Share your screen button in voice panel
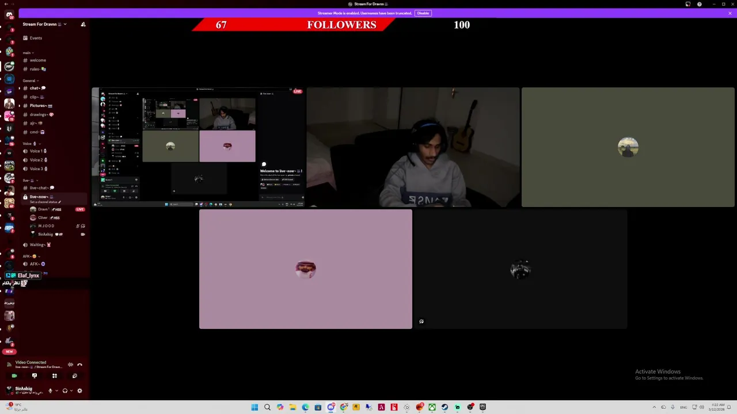 (35, 376)
